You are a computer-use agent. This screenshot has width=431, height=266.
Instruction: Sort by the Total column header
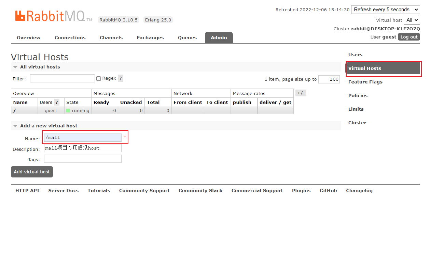coord(153,102)
